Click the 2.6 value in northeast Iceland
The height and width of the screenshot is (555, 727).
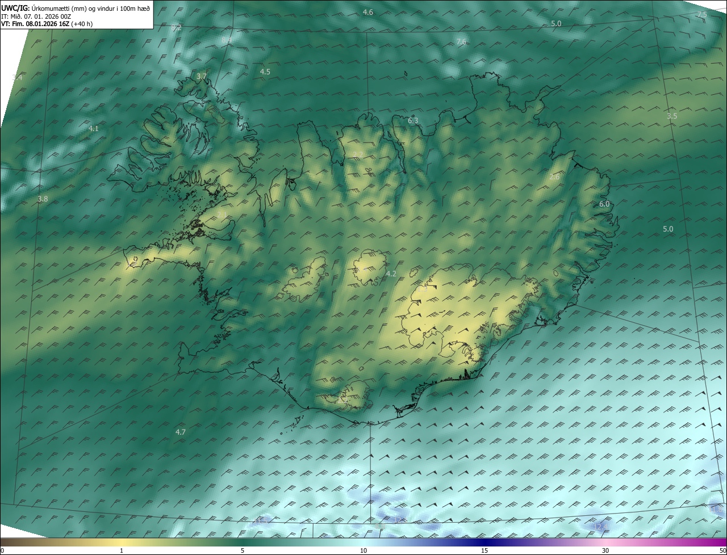point(555,178)
